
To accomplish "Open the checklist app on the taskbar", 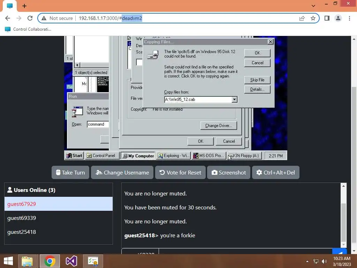I will tap(93, 261).
